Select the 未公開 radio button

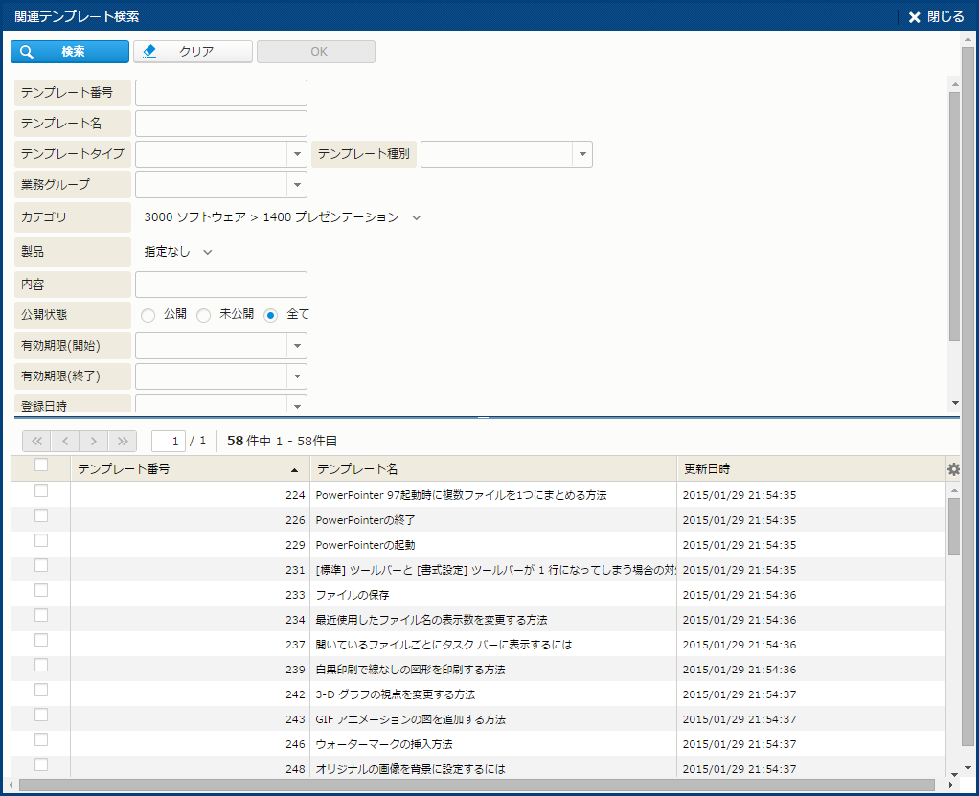(x=203, y=315)
